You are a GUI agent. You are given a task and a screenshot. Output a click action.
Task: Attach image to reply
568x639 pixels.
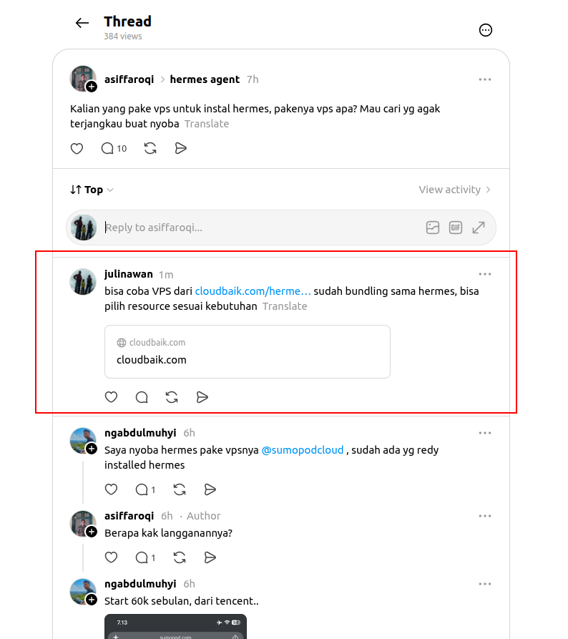(432, 228)
